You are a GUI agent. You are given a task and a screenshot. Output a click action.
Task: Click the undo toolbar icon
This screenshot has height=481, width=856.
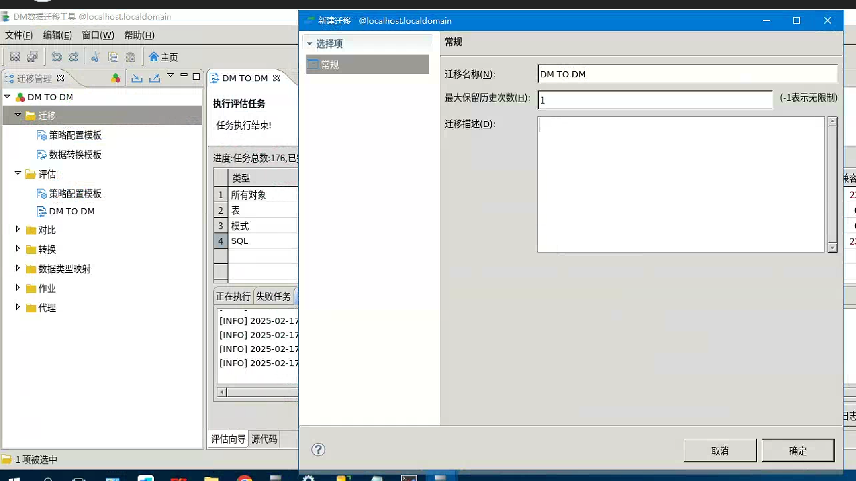[56, 57]
